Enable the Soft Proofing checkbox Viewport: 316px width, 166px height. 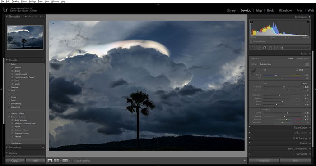click(73, 161)
